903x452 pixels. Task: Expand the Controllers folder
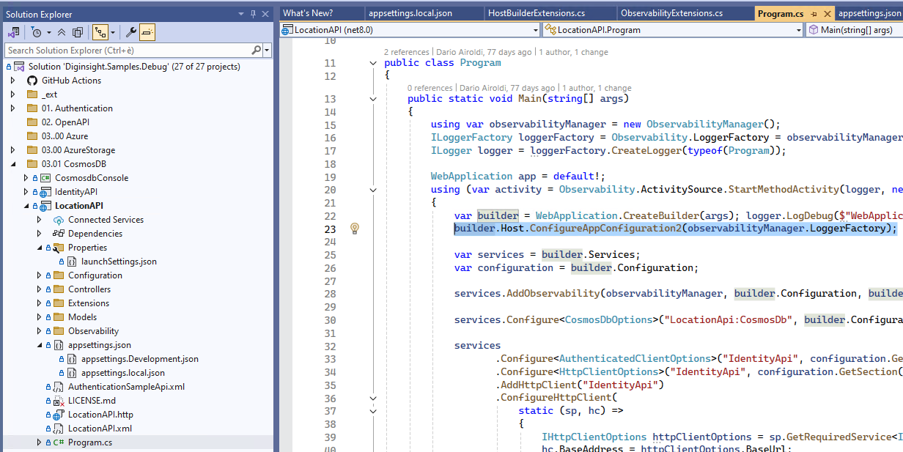click(40, 289)
